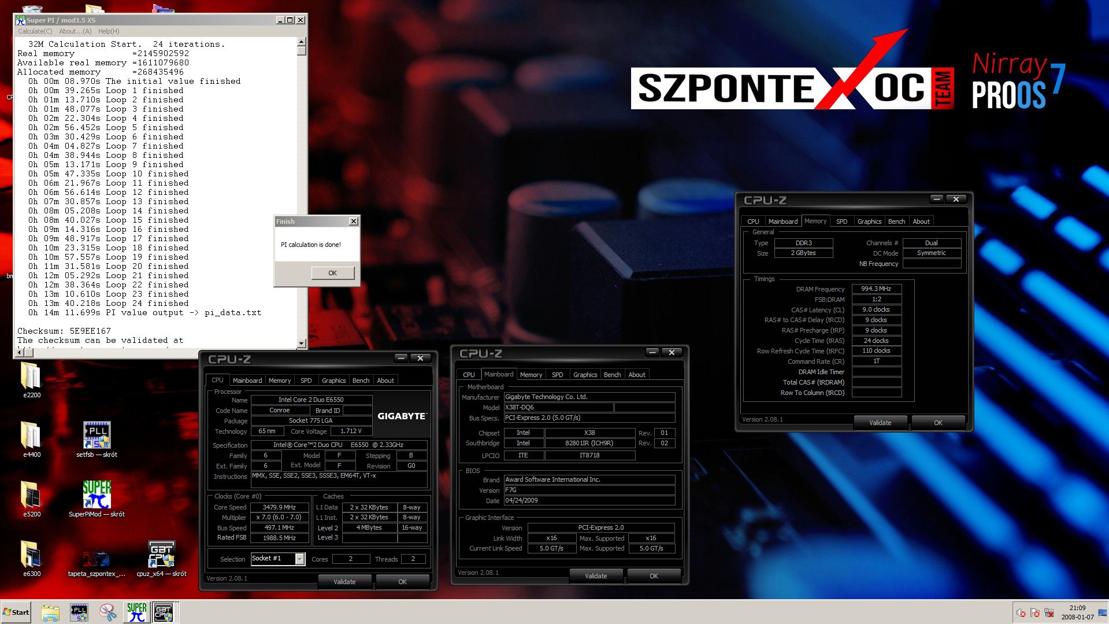This screenshot has width=1109, height=624.
Task: Select the CPU tab in Memory window
Action: click(753, 221)
